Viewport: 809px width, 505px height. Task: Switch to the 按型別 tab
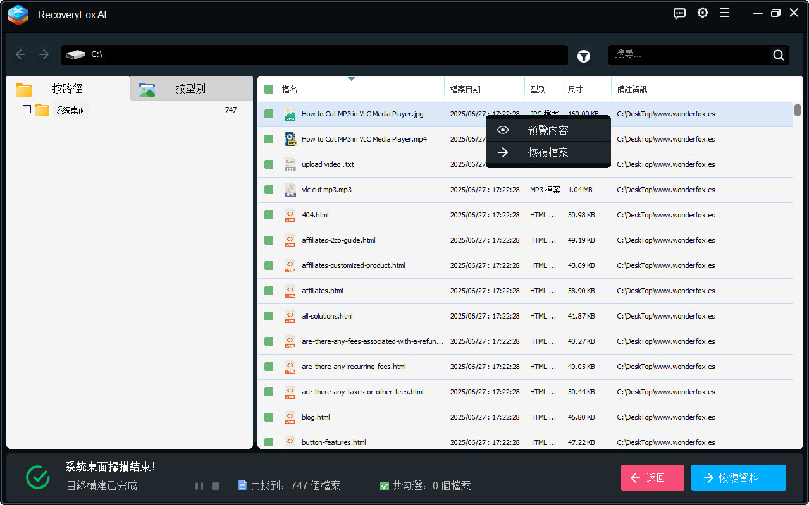click(x=190, y=89)
